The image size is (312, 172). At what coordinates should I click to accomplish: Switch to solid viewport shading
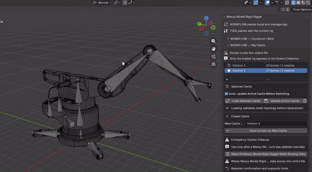click(299, 3)
